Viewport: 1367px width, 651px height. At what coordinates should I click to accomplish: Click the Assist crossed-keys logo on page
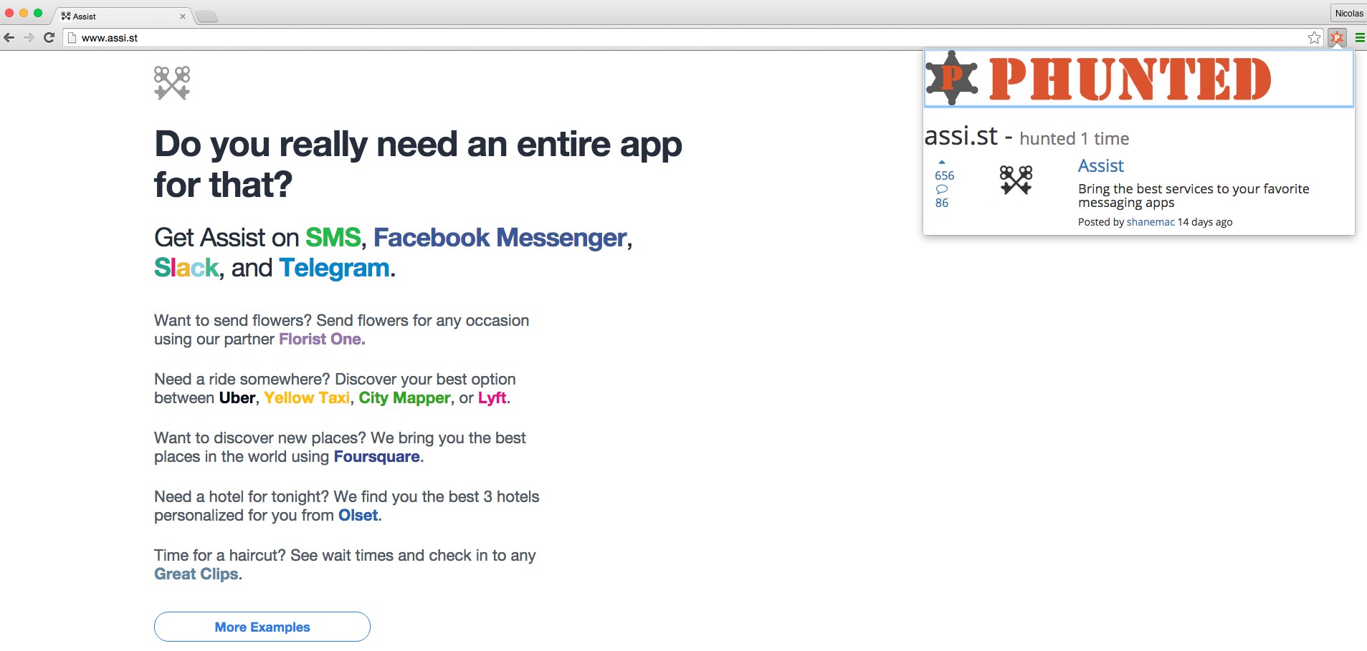pos(172,83)
